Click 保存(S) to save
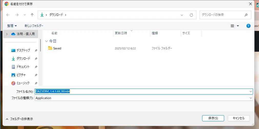This screenshot has height=129, width=259. pos(213,118)
